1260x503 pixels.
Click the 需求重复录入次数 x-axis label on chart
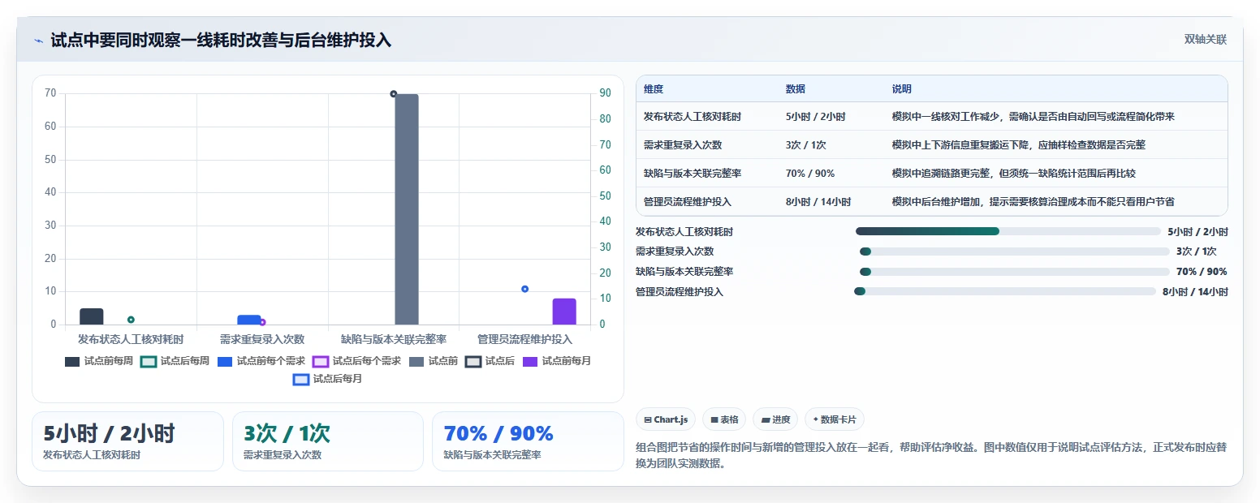pyautogui.click(x=262, y=339)
